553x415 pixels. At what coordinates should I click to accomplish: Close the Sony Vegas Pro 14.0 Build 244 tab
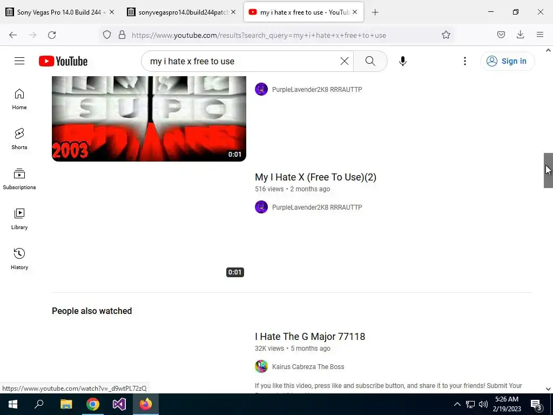[112, 12]
